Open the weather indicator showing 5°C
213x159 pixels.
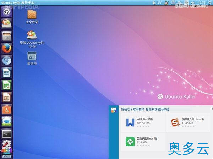tap(157, 2)
